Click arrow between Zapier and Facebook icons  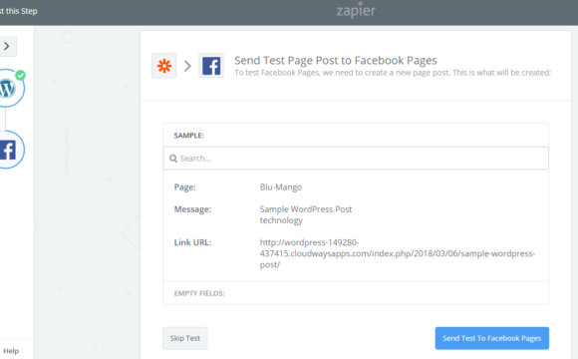point(187,66)
